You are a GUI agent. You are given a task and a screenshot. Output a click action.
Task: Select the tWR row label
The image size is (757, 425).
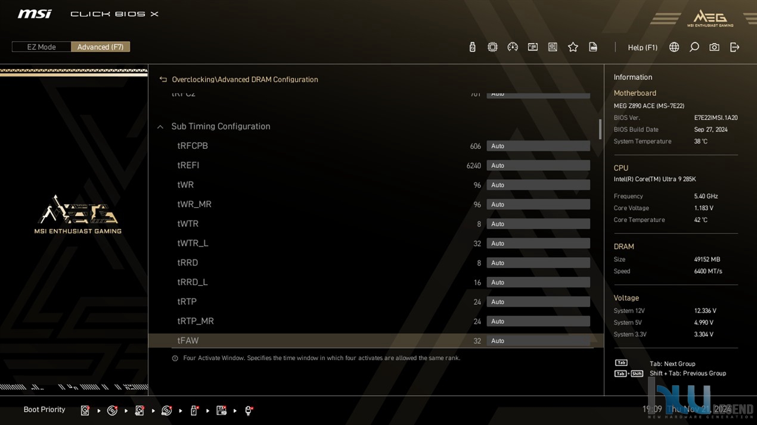pyautogui.click(x=185, y=185)
